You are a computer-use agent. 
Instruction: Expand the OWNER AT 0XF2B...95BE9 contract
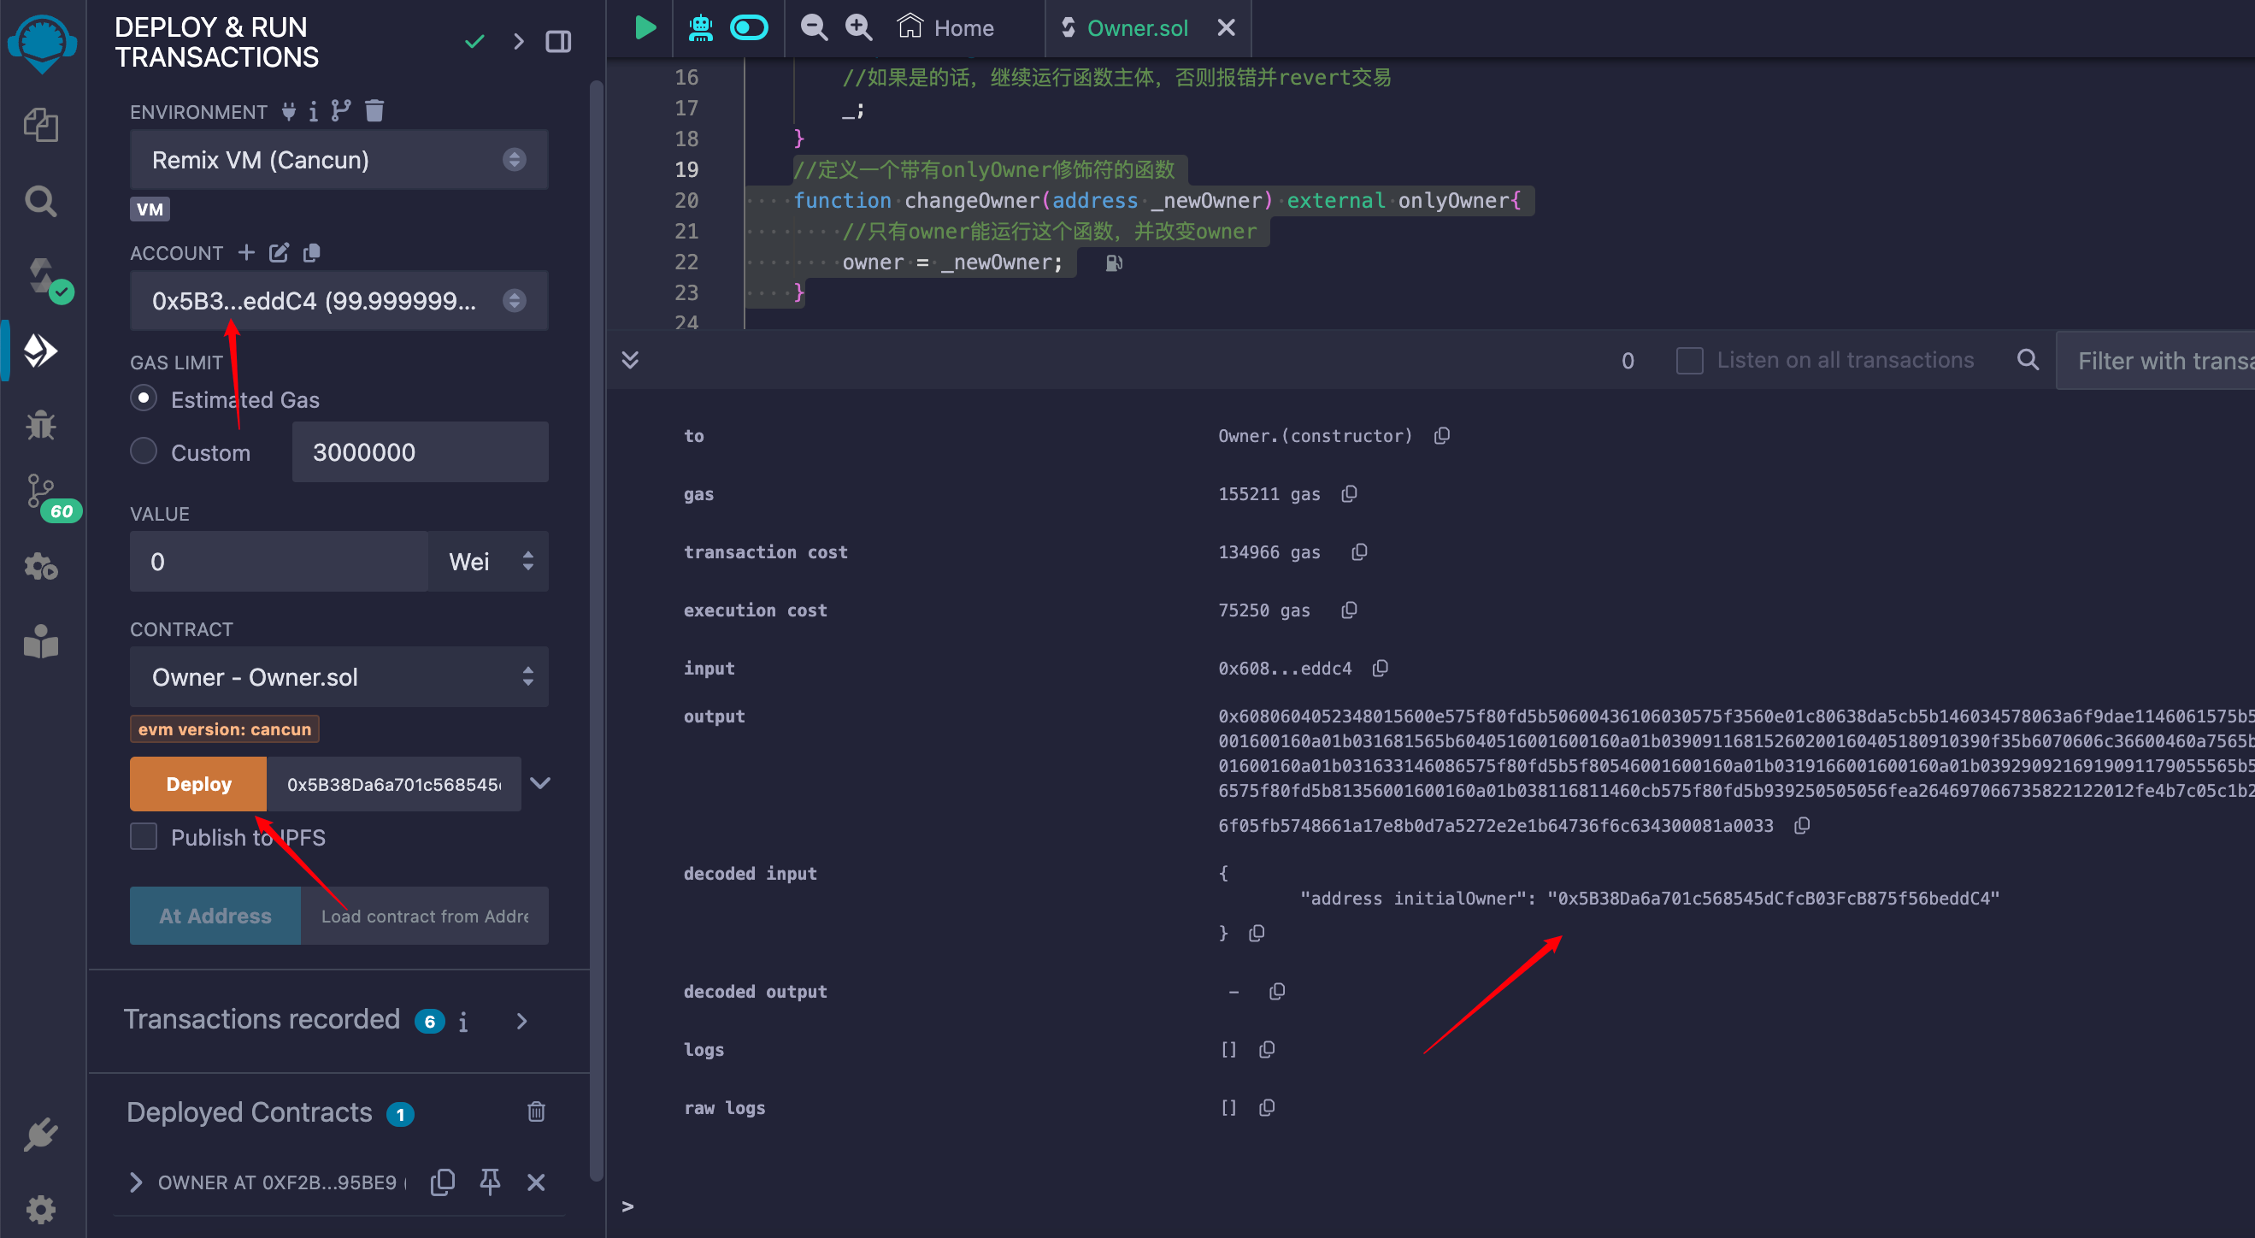click(x=136, y=1182)
